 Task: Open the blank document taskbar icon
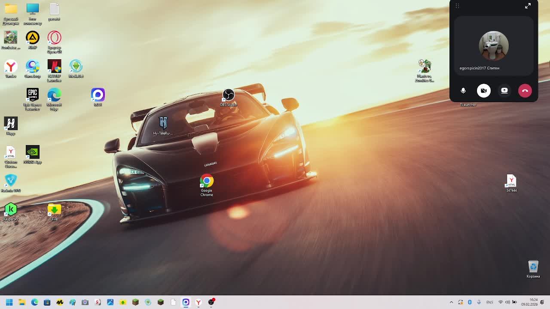tap(173, 302)
